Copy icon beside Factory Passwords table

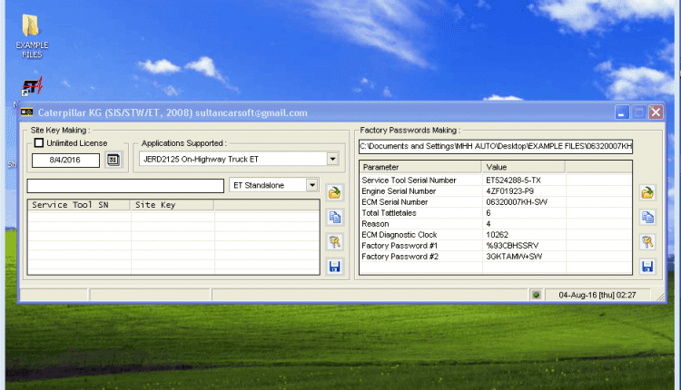[x=647, y=218]
